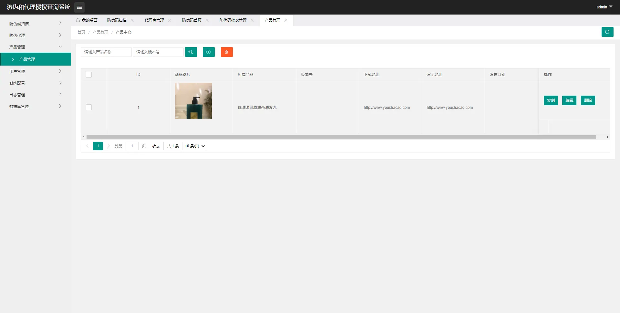
Task: Open the admin user dropdown
Action: click(x=604, y=7)
